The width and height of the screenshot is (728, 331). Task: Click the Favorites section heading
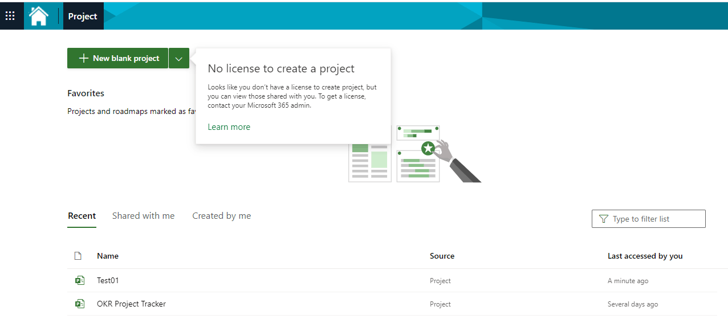pos(86,93)
